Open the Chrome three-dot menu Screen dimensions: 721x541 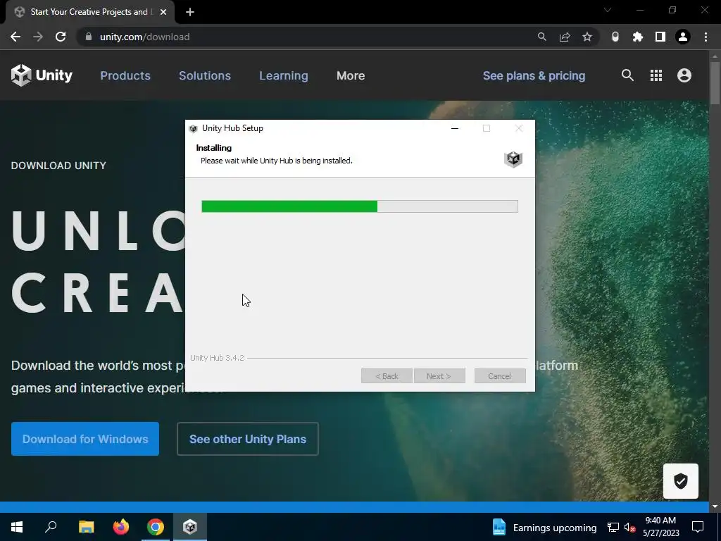point(706,37)
